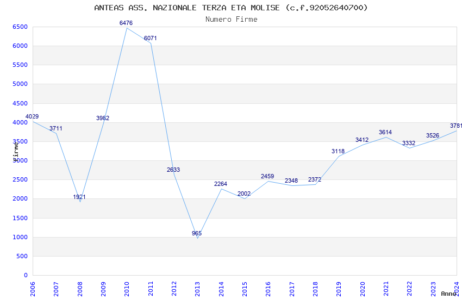Click the data label 2264

(x=221, y=184)
